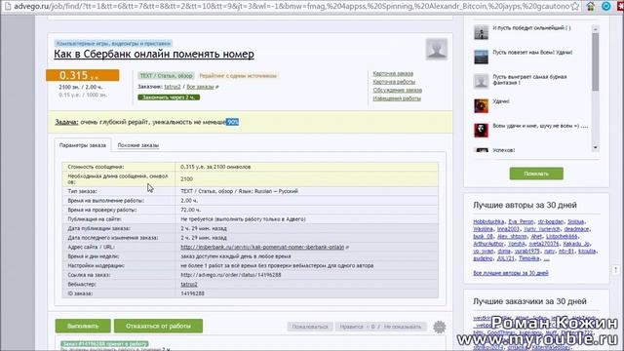Click the bookmark star icon in address bar
The image size is (624, 351).
(575, 6)
